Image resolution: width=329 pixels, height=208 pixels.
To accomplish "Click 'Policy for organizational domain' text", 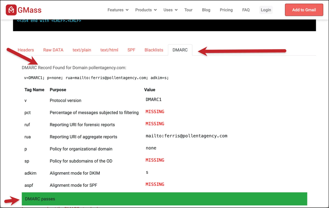I will coord(81,149).
